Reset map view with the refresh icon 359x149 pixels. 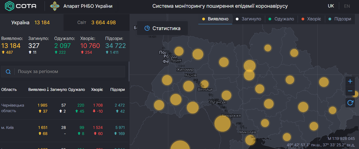(350, 103)
